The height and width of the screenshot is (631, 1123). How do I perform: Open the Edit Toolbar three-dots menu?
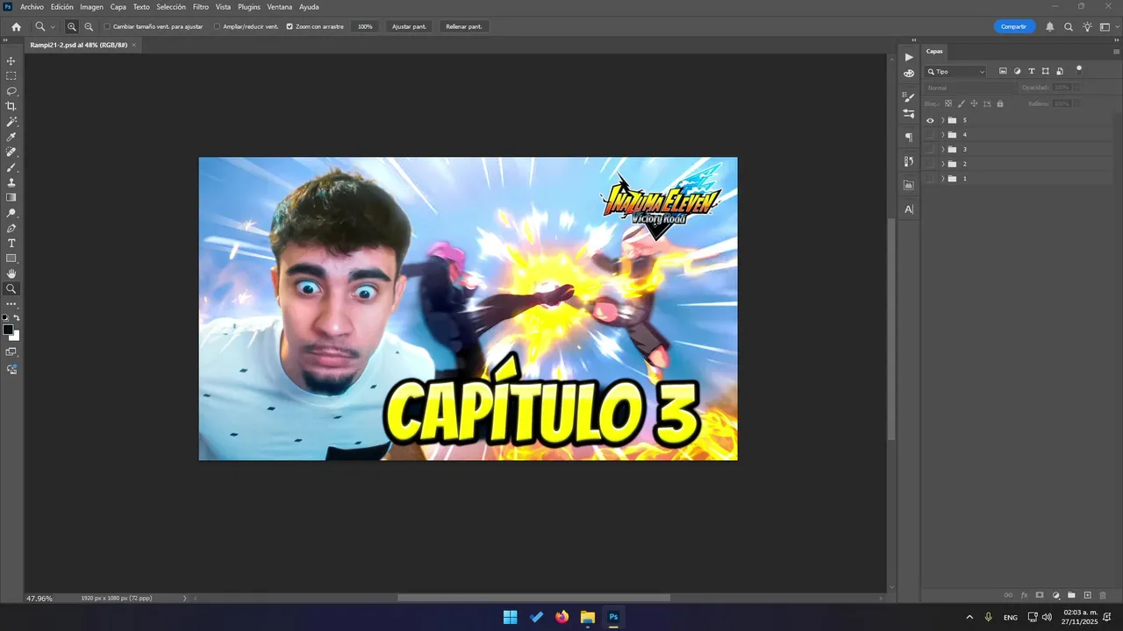point(11,304)
